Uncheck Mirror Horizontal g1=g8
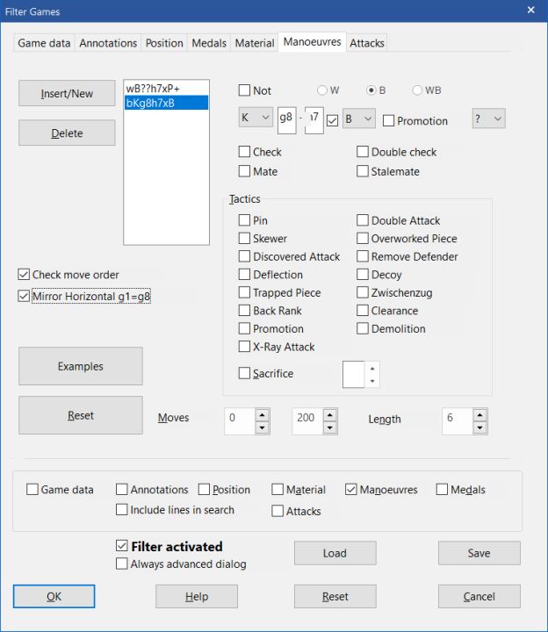Screen dimensions: 548x632 tap(24, 297)
